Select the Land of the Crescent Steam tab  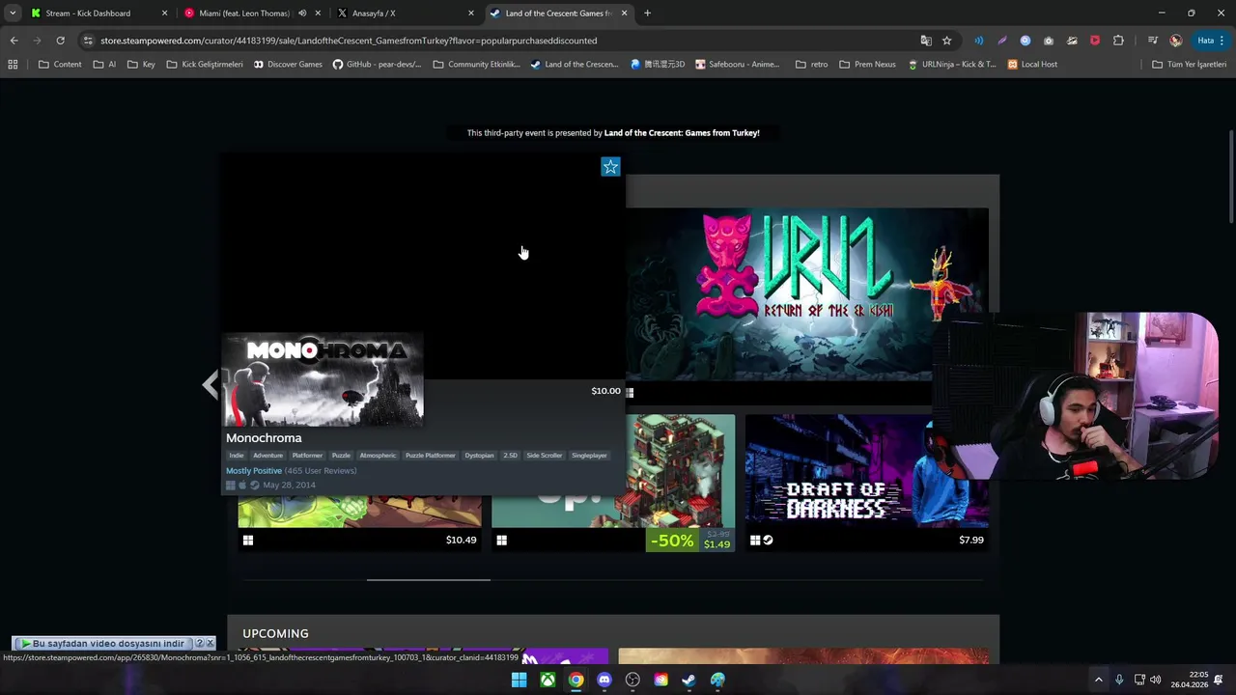click(557, 14)
